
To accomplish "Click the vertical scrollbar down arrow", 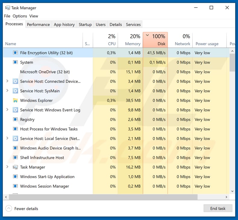I will (232, 191).
